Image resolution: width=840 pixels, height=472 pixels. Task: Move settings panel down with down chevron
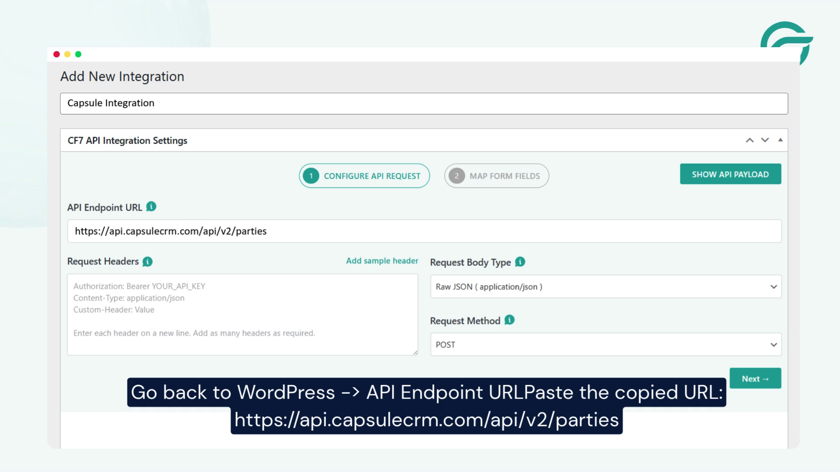tap(765, 140)
